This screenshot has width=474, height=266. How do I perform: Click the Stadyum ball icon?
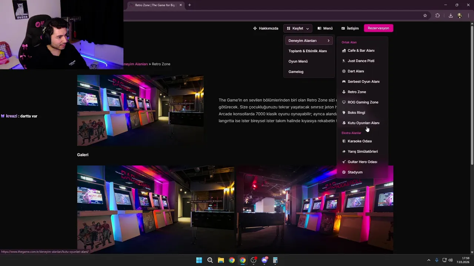(x=344, y=172)
